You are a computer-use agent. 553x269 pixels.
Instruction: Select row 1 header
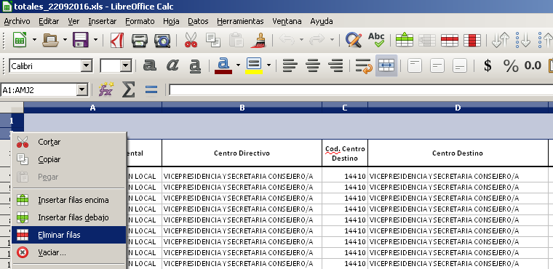click(x=12, y=121)
